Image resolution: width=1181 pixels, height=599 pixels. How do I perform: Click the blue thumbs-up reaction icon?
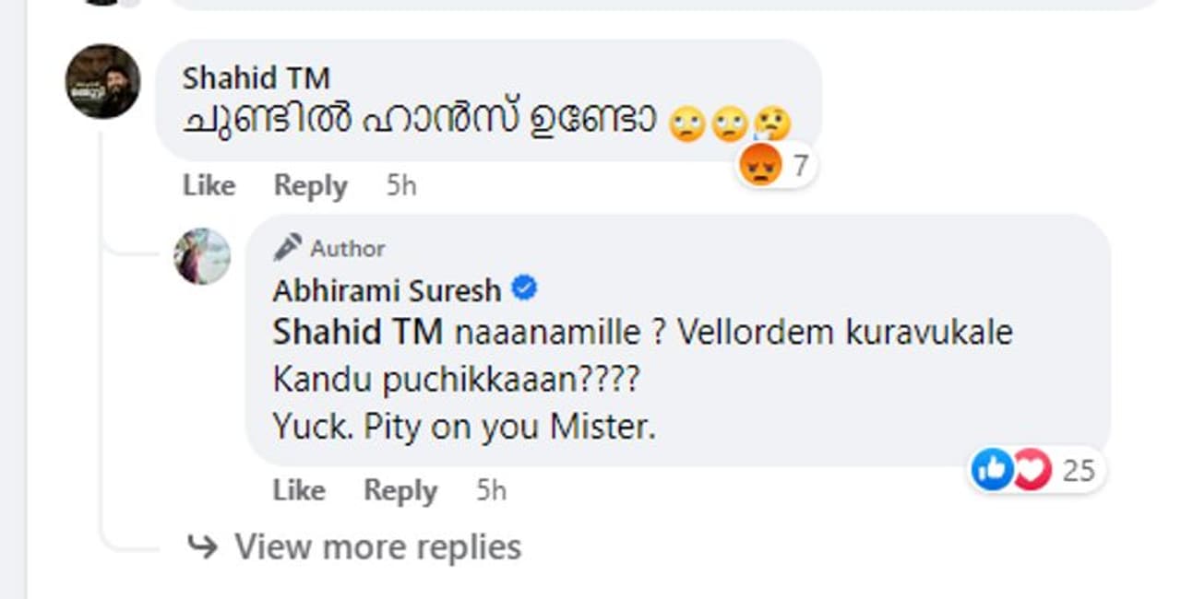pyautogui.click(x=992, y=471)
